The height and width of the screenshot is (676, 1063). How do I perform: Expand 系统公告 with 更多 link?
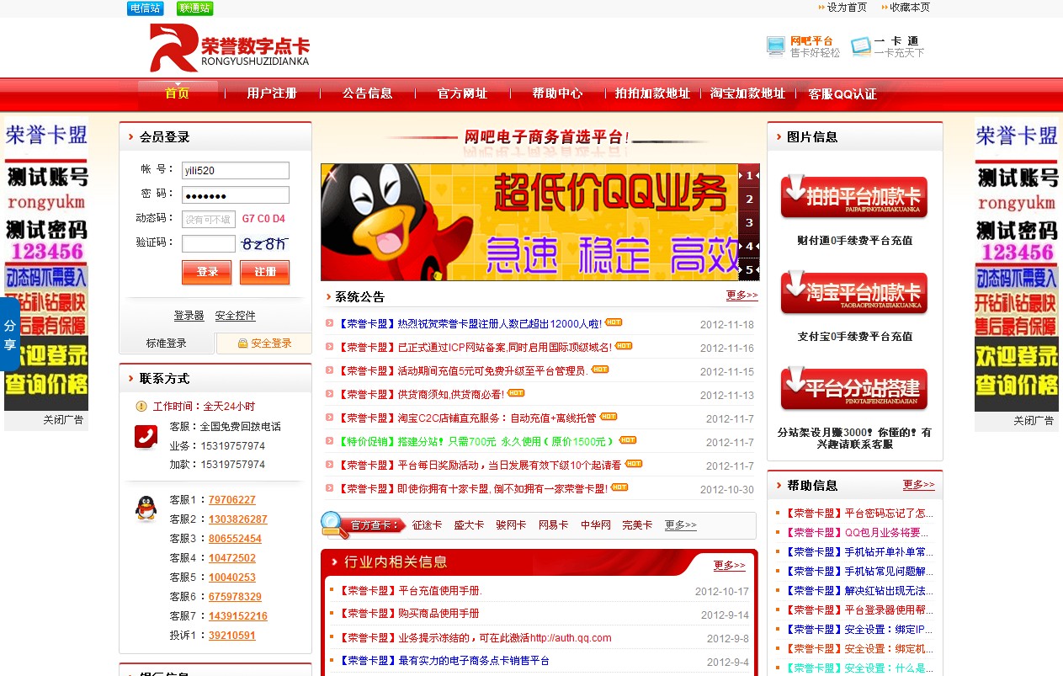click(741, 295)
